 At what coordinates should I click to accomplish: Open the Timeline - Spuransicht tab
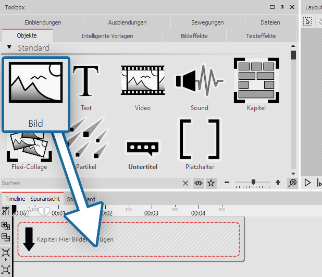[32, 199]
